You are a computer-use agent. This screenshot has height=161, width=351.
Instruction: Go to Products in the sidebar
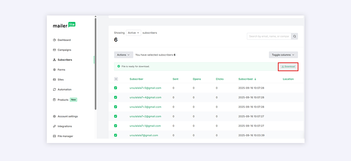(63, 100)
